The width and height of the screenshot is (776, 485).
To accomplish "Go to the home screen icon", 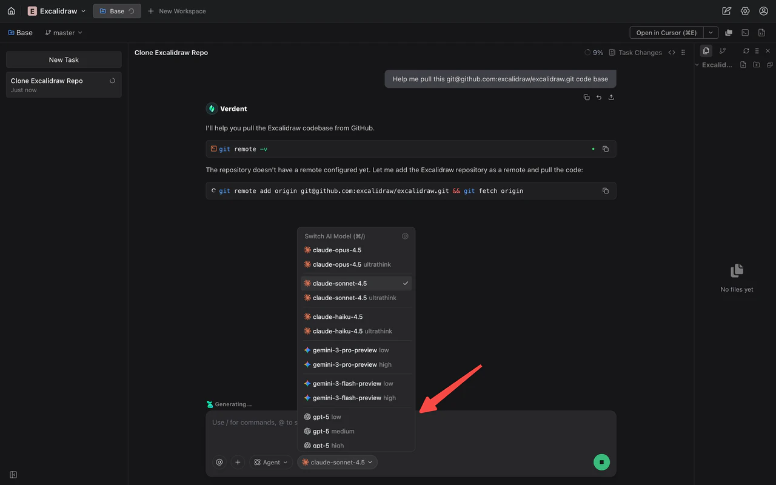I will [11, 11].
